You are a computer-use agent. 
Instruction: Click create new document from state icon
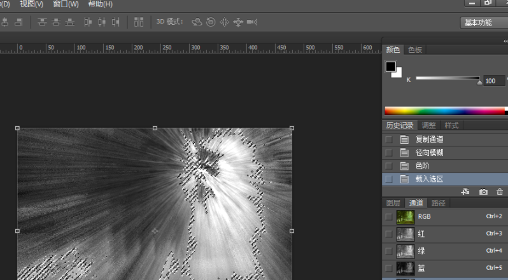click(x=465, y=192)
